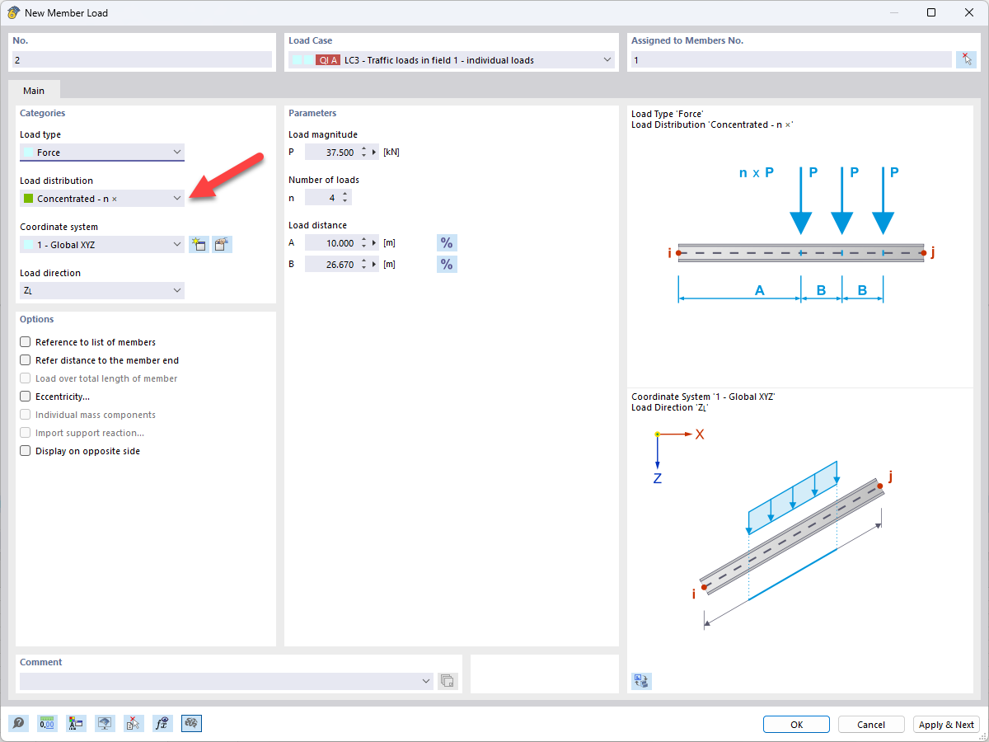
Task: Select members graphically with the pick icon
Action: (x=966, y=59)
